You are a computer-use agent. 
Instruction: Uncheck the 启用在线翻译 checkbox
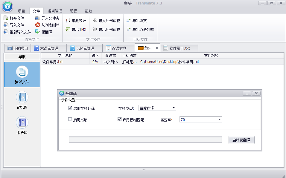[x=70, y=108]
